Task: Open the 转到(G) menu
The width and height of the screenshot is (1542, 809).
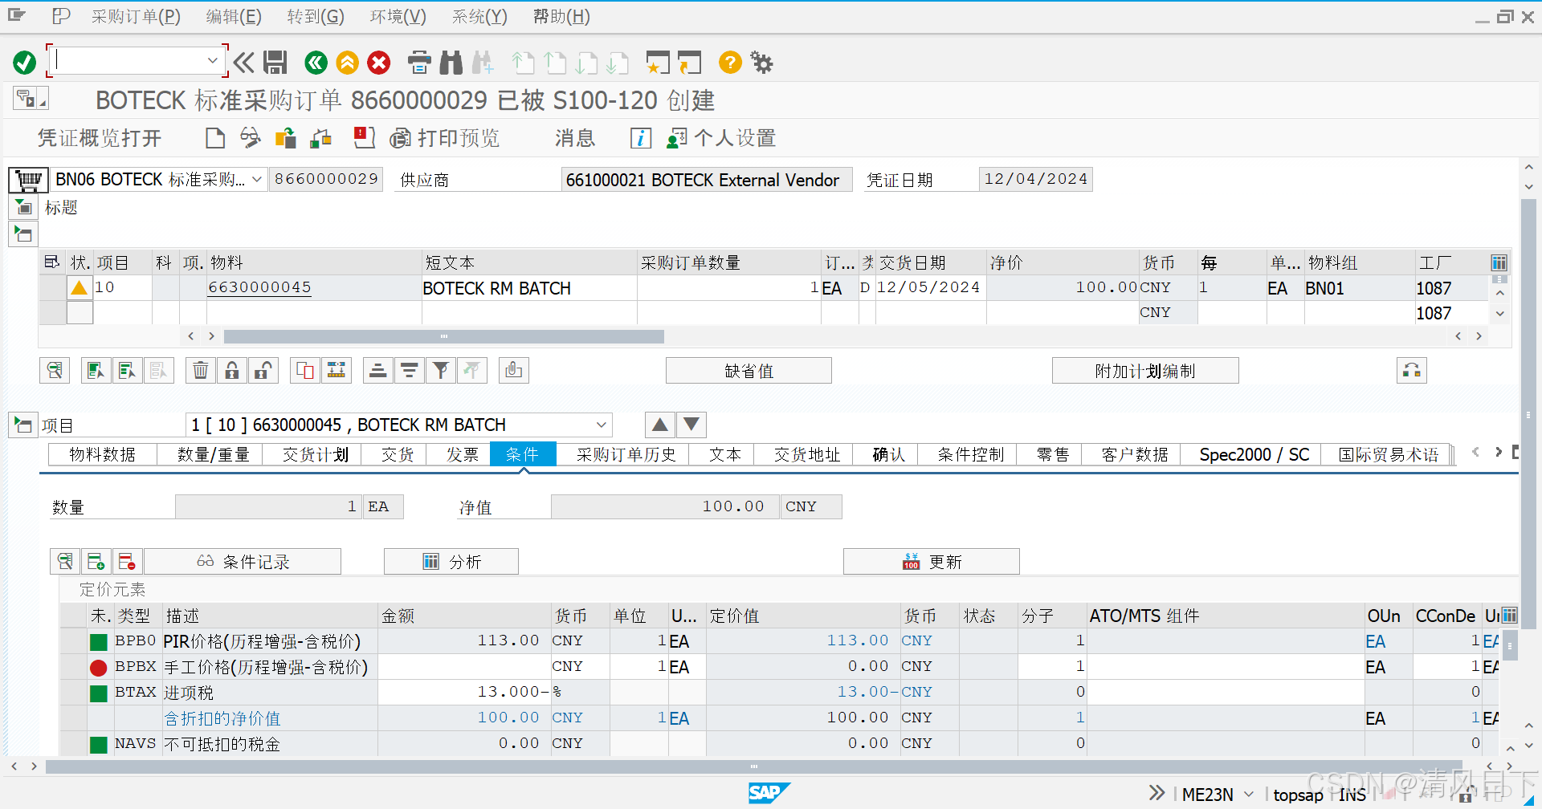Action: coord(316,16)
